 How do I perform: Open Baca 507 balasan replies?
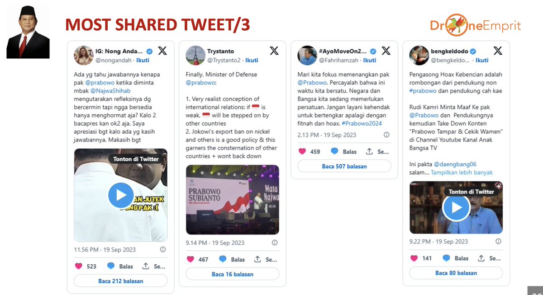344,166
